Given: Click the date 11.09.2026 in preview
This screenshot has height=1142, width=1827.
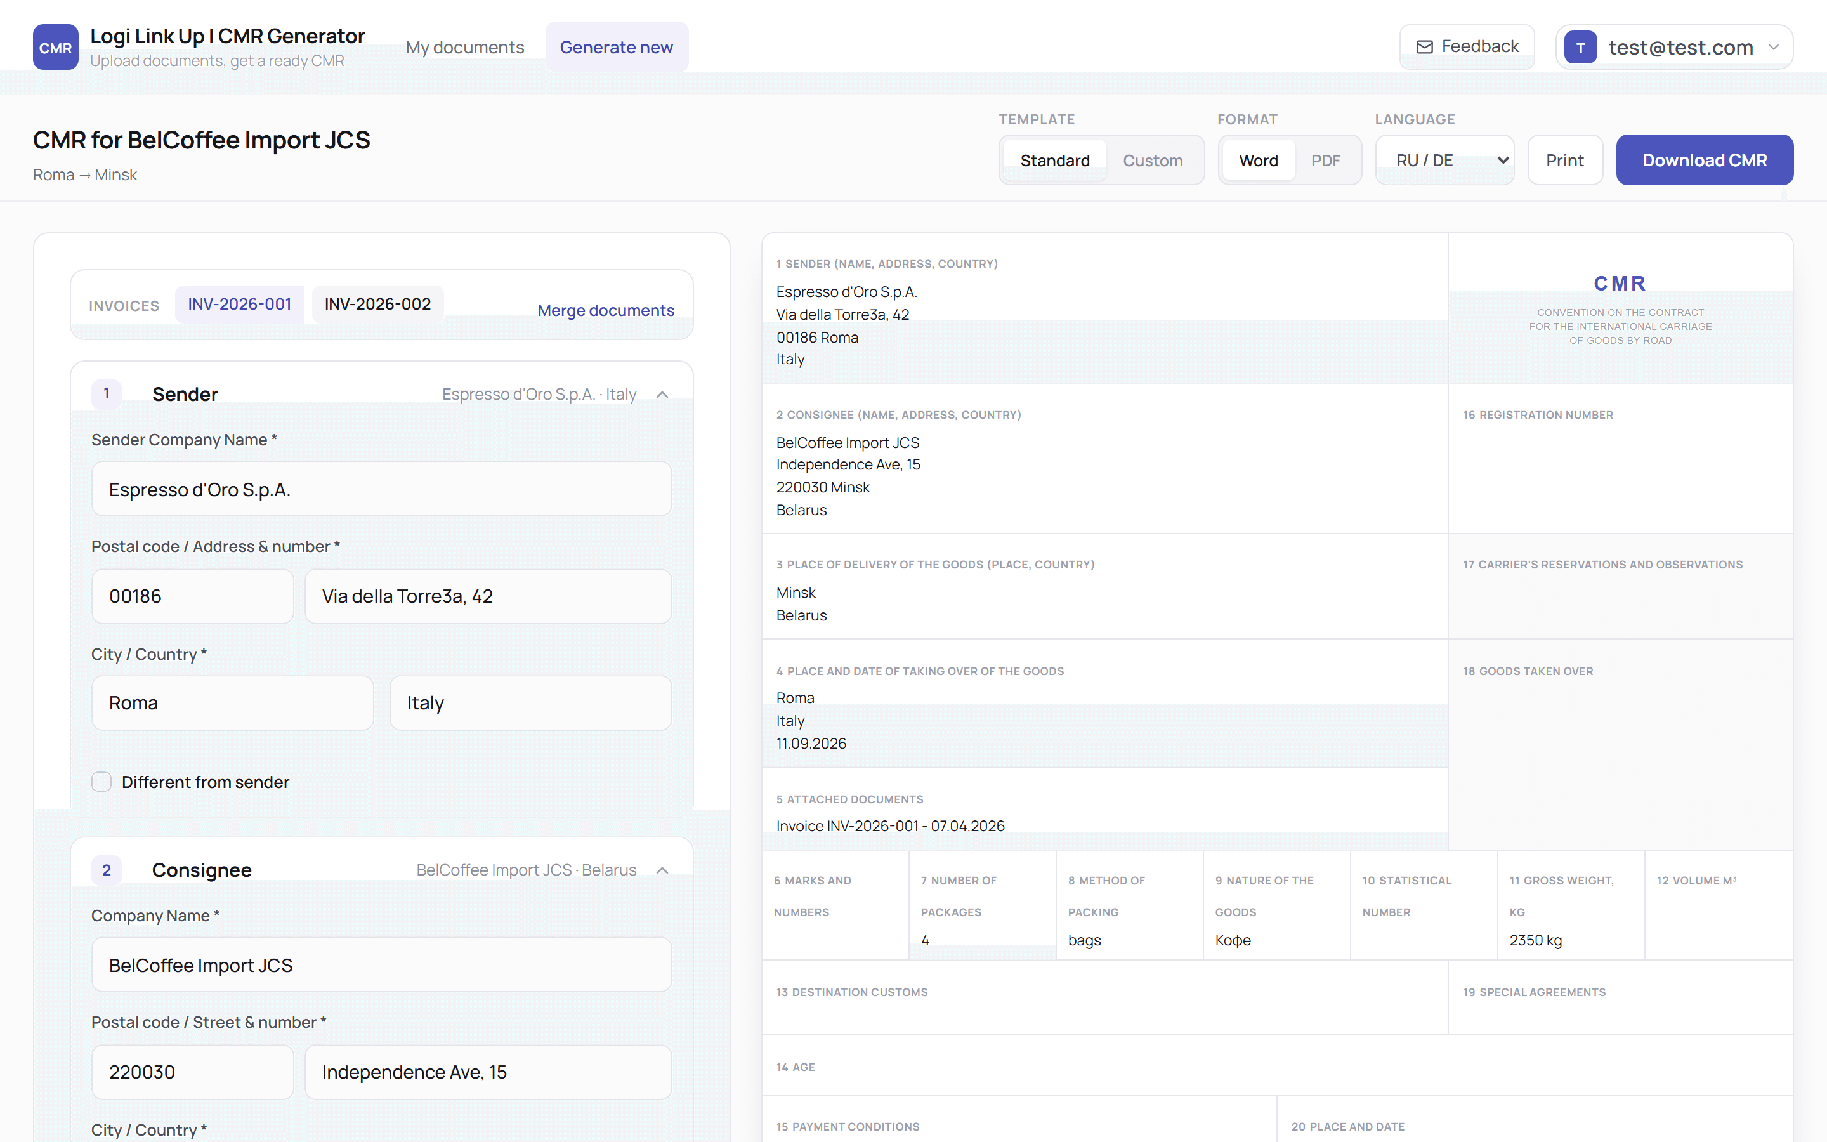Looking at the screenshot, I should click(x=811, y=743).
